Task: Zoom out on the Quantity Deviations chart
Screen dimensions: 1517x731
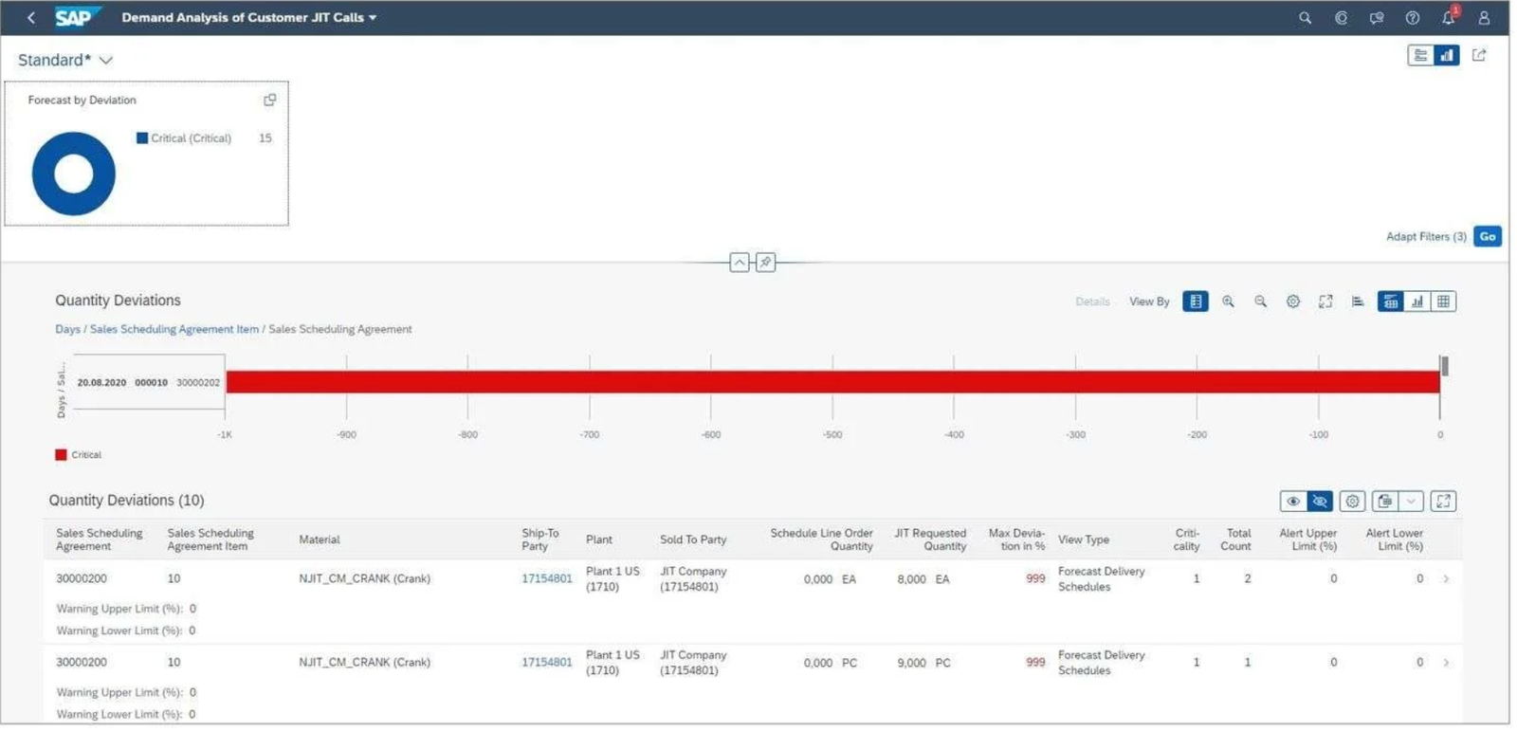Action: pyautogui.click(x=1260, y=302)
